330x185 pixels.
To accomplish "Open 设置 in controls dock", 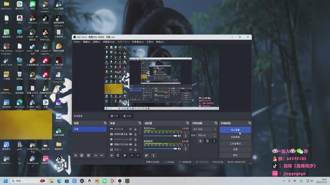I will tap(235, 149).
